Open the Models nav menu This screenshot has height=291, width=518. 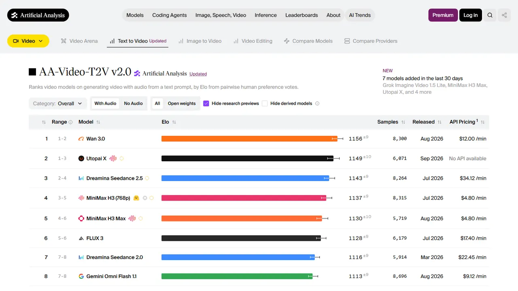(x=135, y=15)
